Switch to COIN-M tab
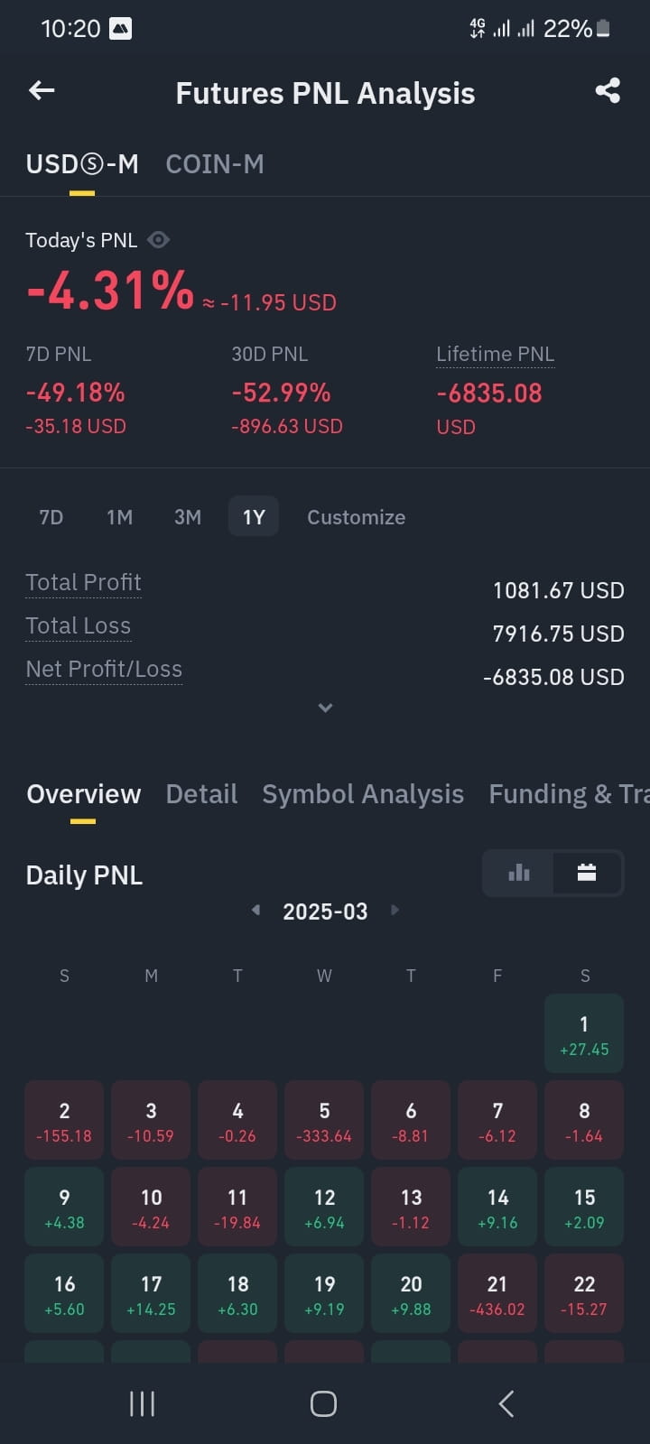Image resolution: width=650 pixels, height=1444 pixels. [x=215, y=164]
